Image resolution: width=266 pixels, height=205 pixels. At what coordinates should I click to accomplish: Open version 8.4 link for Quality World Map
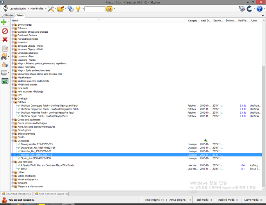click(243, 165)
